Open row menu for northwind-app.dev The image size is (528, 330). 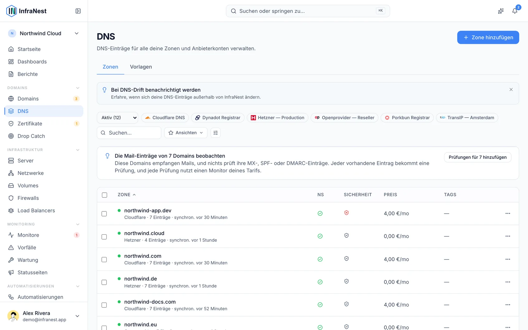pyautogui.click(x=508, y=213)
